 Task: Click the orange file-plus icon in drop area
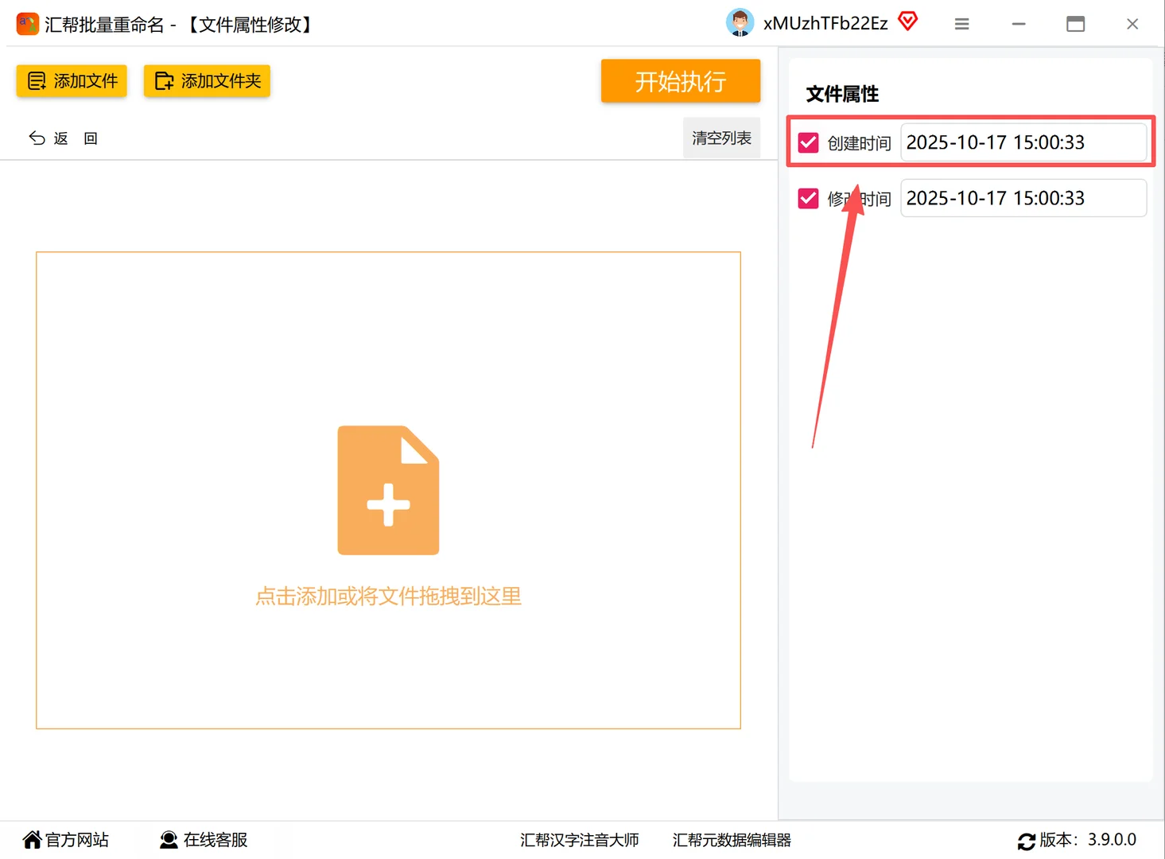click(x=388, y=490)
